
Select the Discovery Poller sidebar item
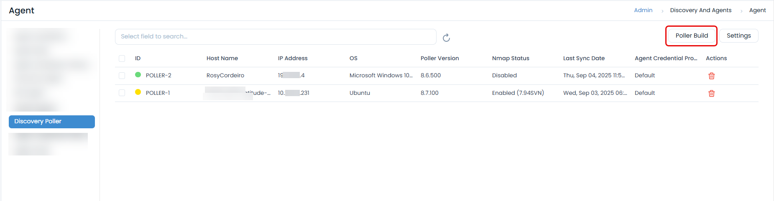(52, 122)
